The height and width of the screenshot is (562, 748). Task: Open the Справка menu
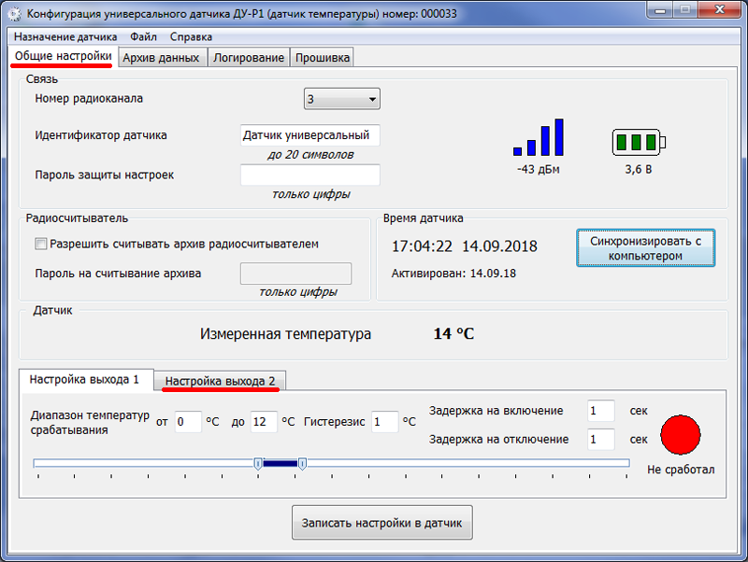click(191, 36)
